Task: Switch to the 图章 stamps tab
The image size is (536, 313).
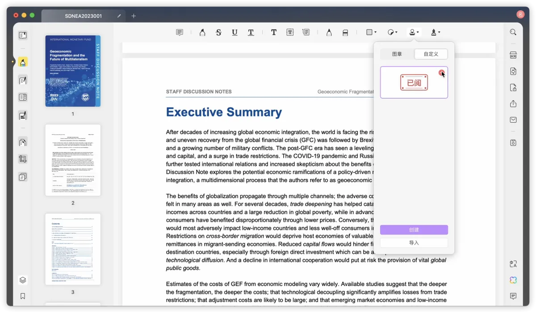Action: (x=397, y=54)
